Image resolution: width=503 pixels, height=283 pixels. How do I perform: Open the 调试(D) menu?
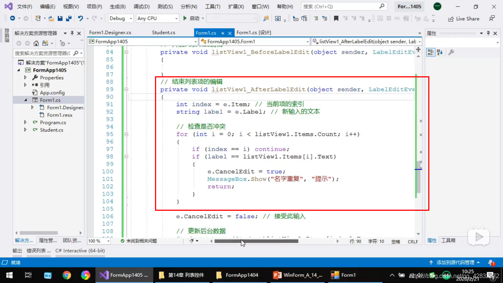pos(141,7)
